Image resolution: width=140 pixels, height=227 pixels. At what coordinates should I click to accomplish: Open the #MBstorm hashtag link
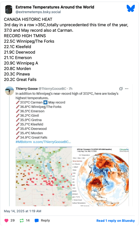click(23, 142)
